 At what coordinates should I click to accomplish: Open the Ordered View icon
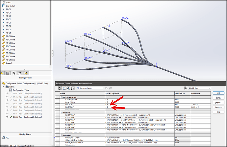73,88
